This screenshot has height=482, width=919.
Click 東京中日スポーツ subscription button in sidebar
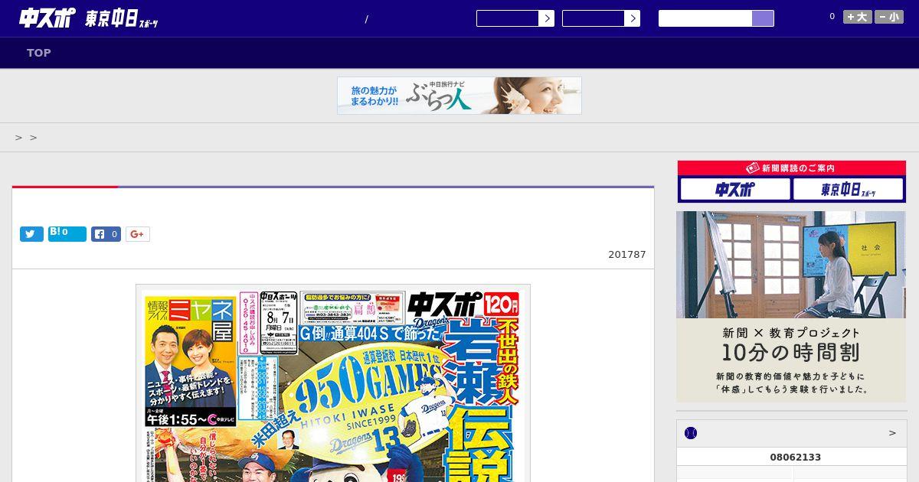pos(849,189)
